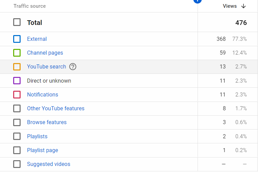258x172 pixels.
Task: Open the Notifications traffic link
Action: pos(43,95)
